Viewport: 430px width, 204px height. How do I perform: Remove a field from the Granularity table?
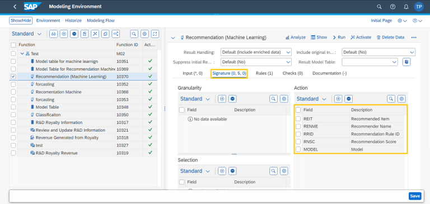click(x=232, y=99)
